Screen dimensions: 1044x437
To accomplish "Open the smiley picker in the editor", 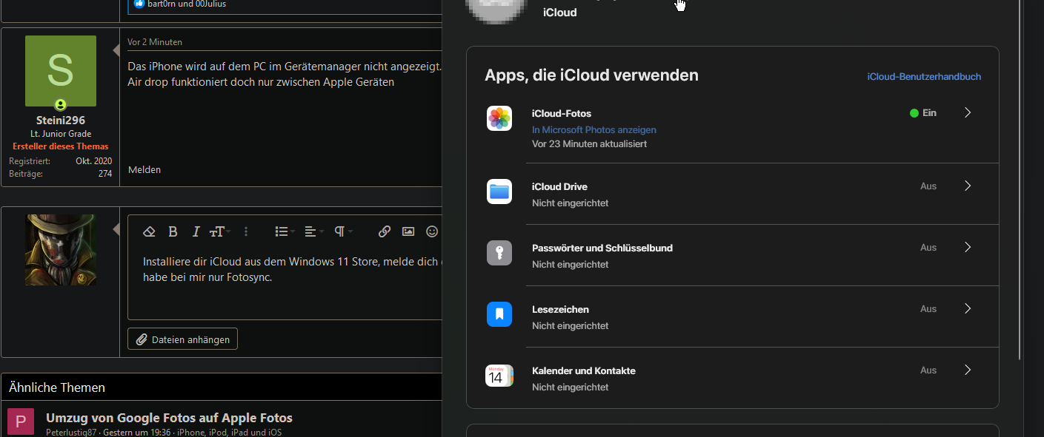I will (431, 231).
